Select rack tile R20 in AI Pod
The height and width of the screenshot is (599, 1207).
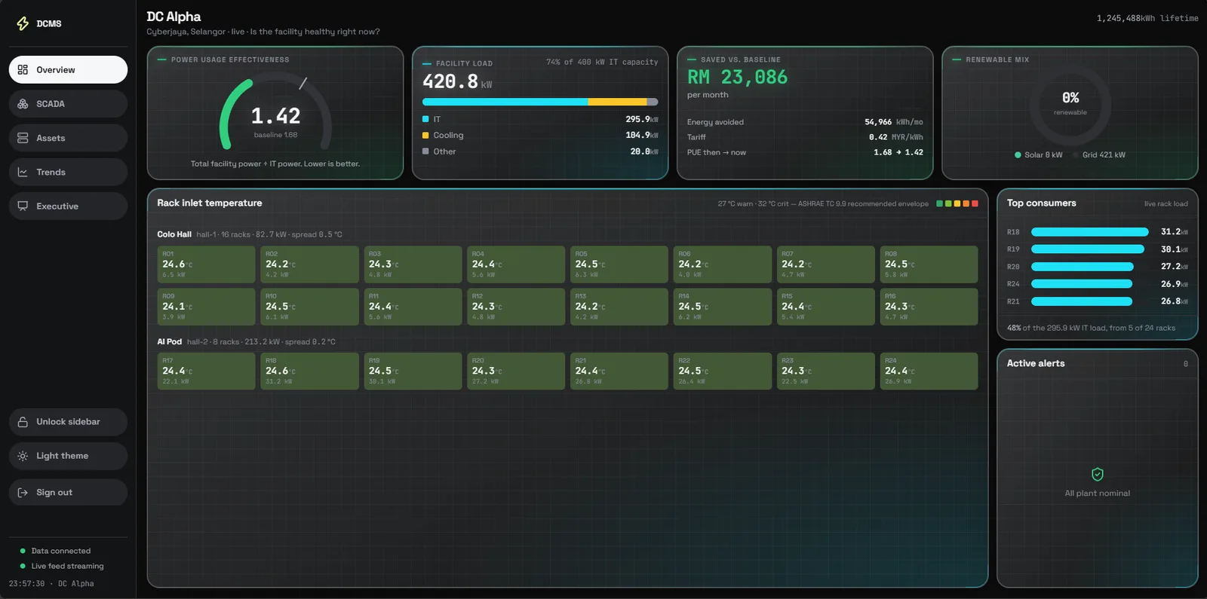(x=516, y=371)
